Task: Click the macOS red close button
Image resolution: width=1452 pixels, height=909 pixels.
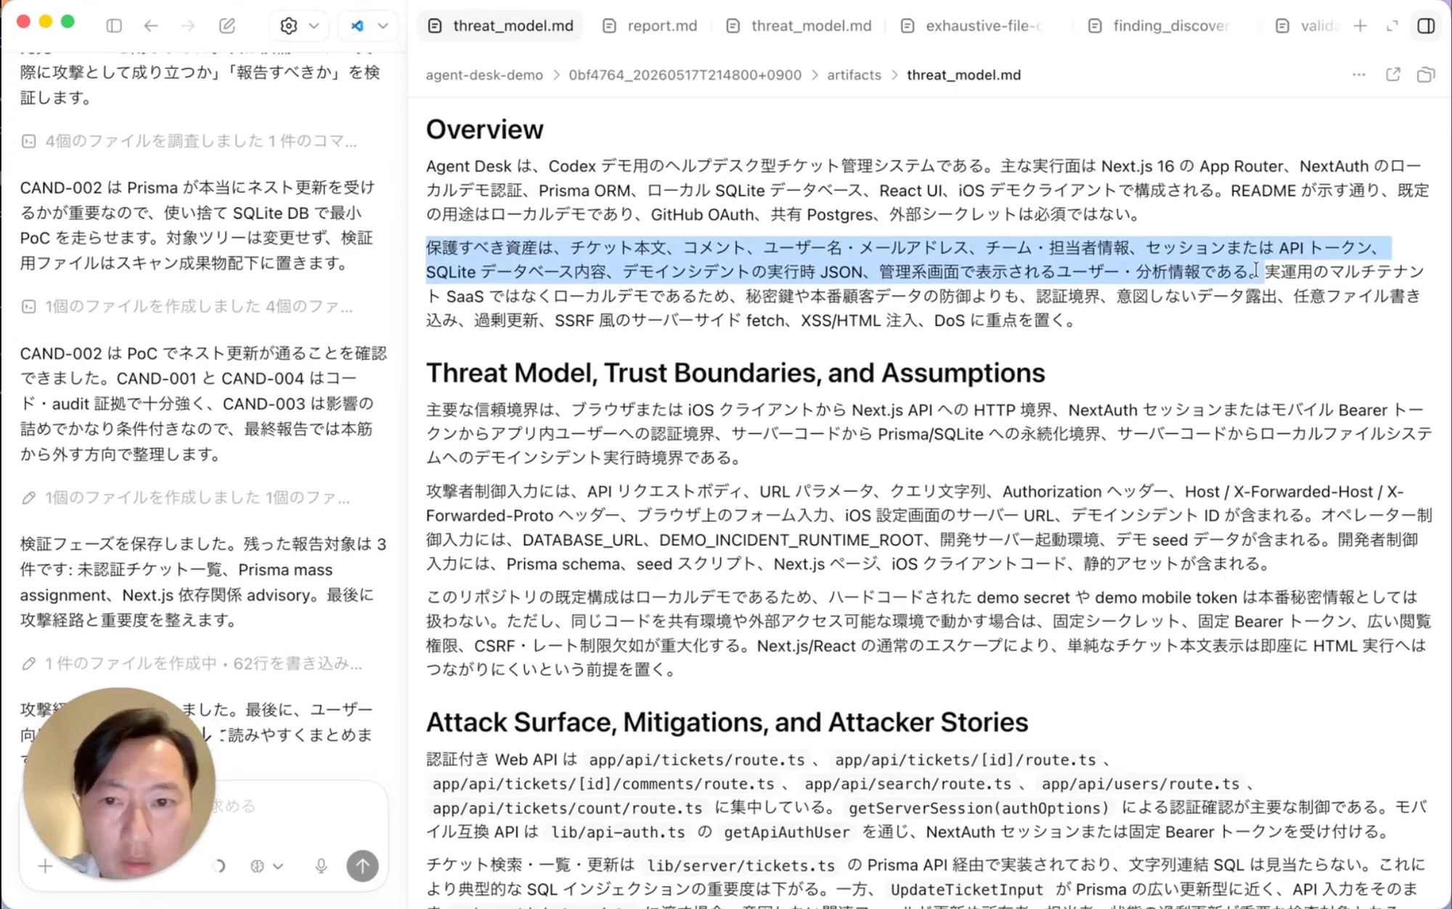Action: pyautogui.click(x=23, y=22)
